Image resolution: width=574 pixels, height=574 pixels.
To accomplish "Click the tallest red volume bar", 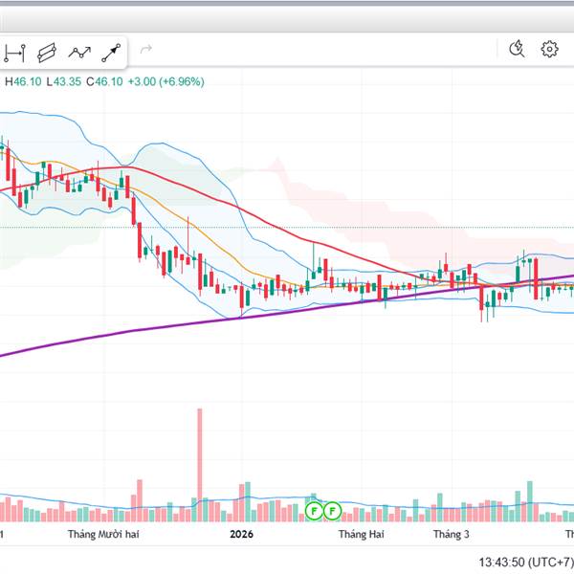I will tap(200, 465).
